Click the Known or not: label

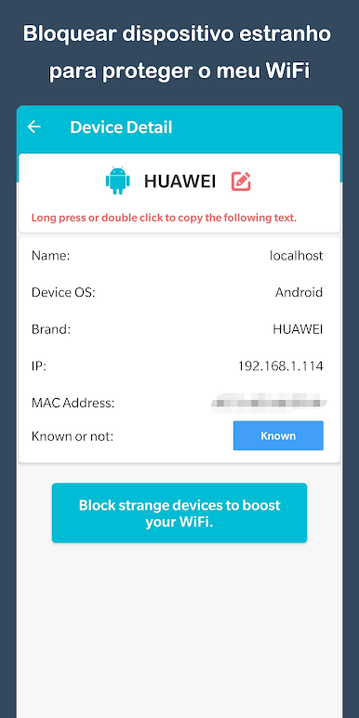point(73,436)
